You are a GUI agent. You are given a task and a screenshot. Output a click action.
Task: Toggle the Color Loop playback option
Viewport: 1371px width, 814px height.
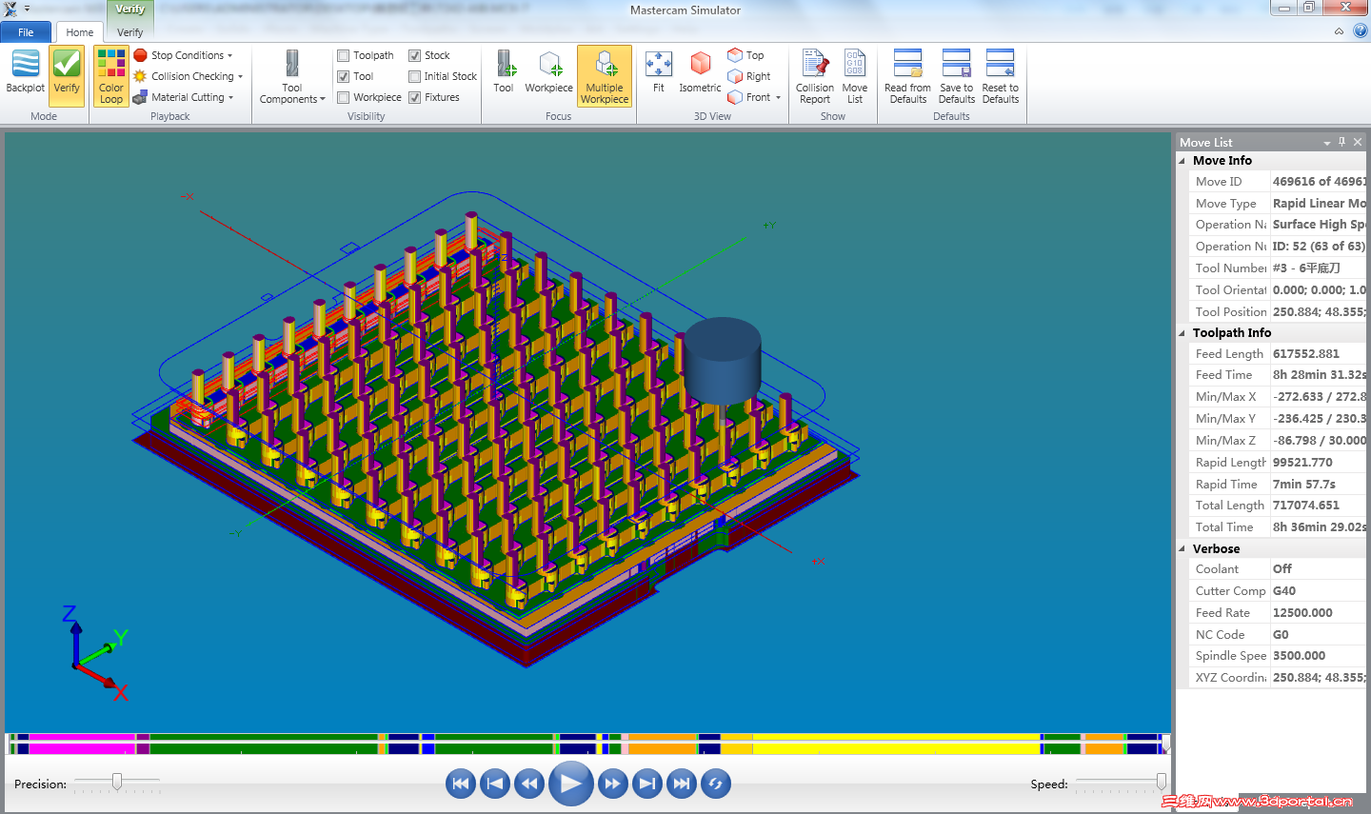(x=111, y=76)
